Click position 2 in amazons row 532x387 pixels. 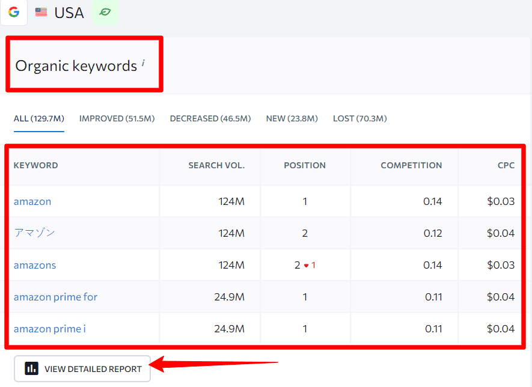[297, 265]
